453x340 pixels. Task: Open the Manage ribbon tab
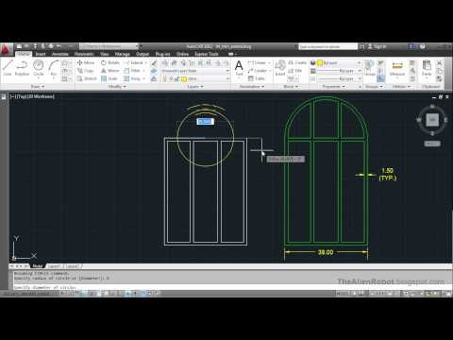(123, 54)
